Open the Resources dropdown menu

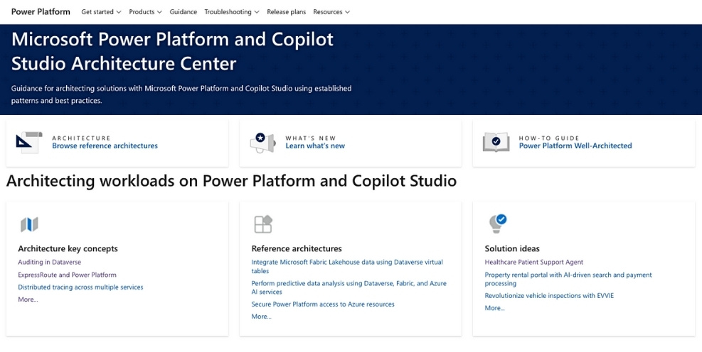click(331, 12)
